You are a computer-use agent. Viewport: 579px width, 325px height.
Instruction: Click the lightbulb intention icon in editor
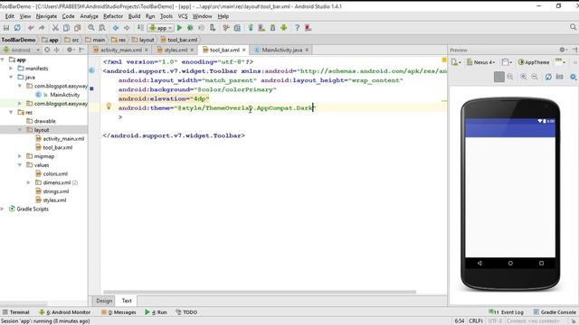pos(109,107)
